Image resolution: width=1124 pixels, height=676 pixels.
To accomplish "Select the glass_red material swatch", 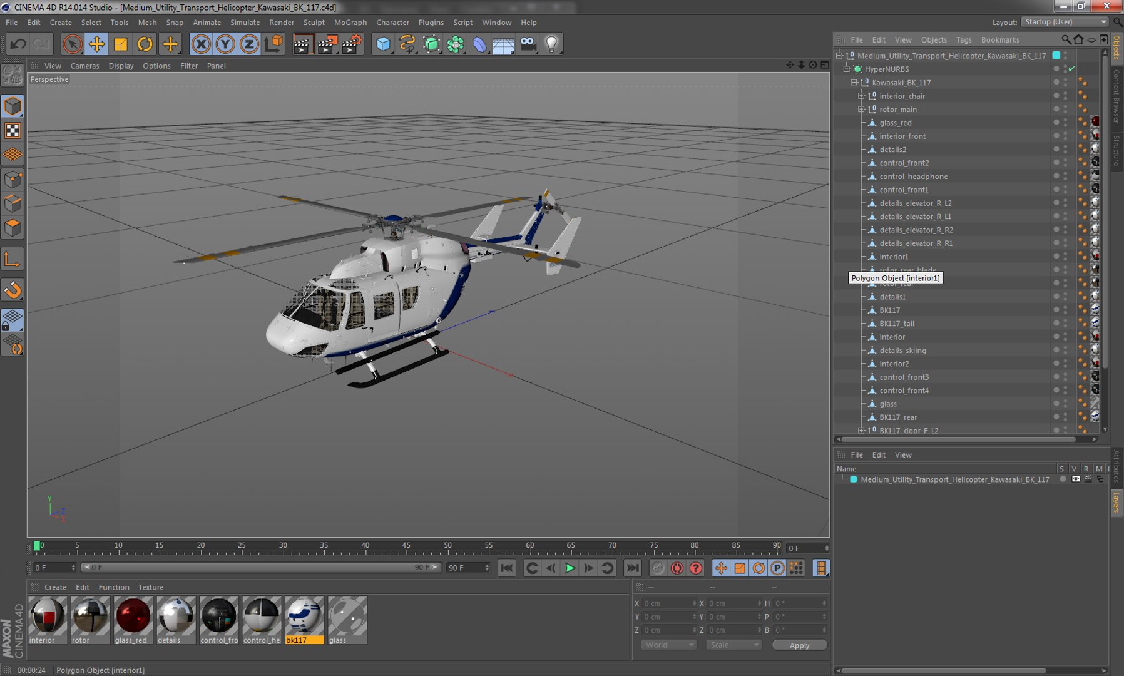I will coord(133,620).
